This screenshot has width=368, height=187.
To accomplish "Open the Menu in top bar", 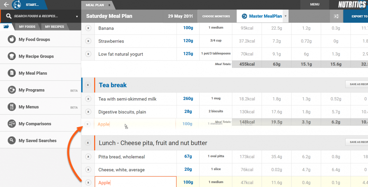I will coord(315,5).
